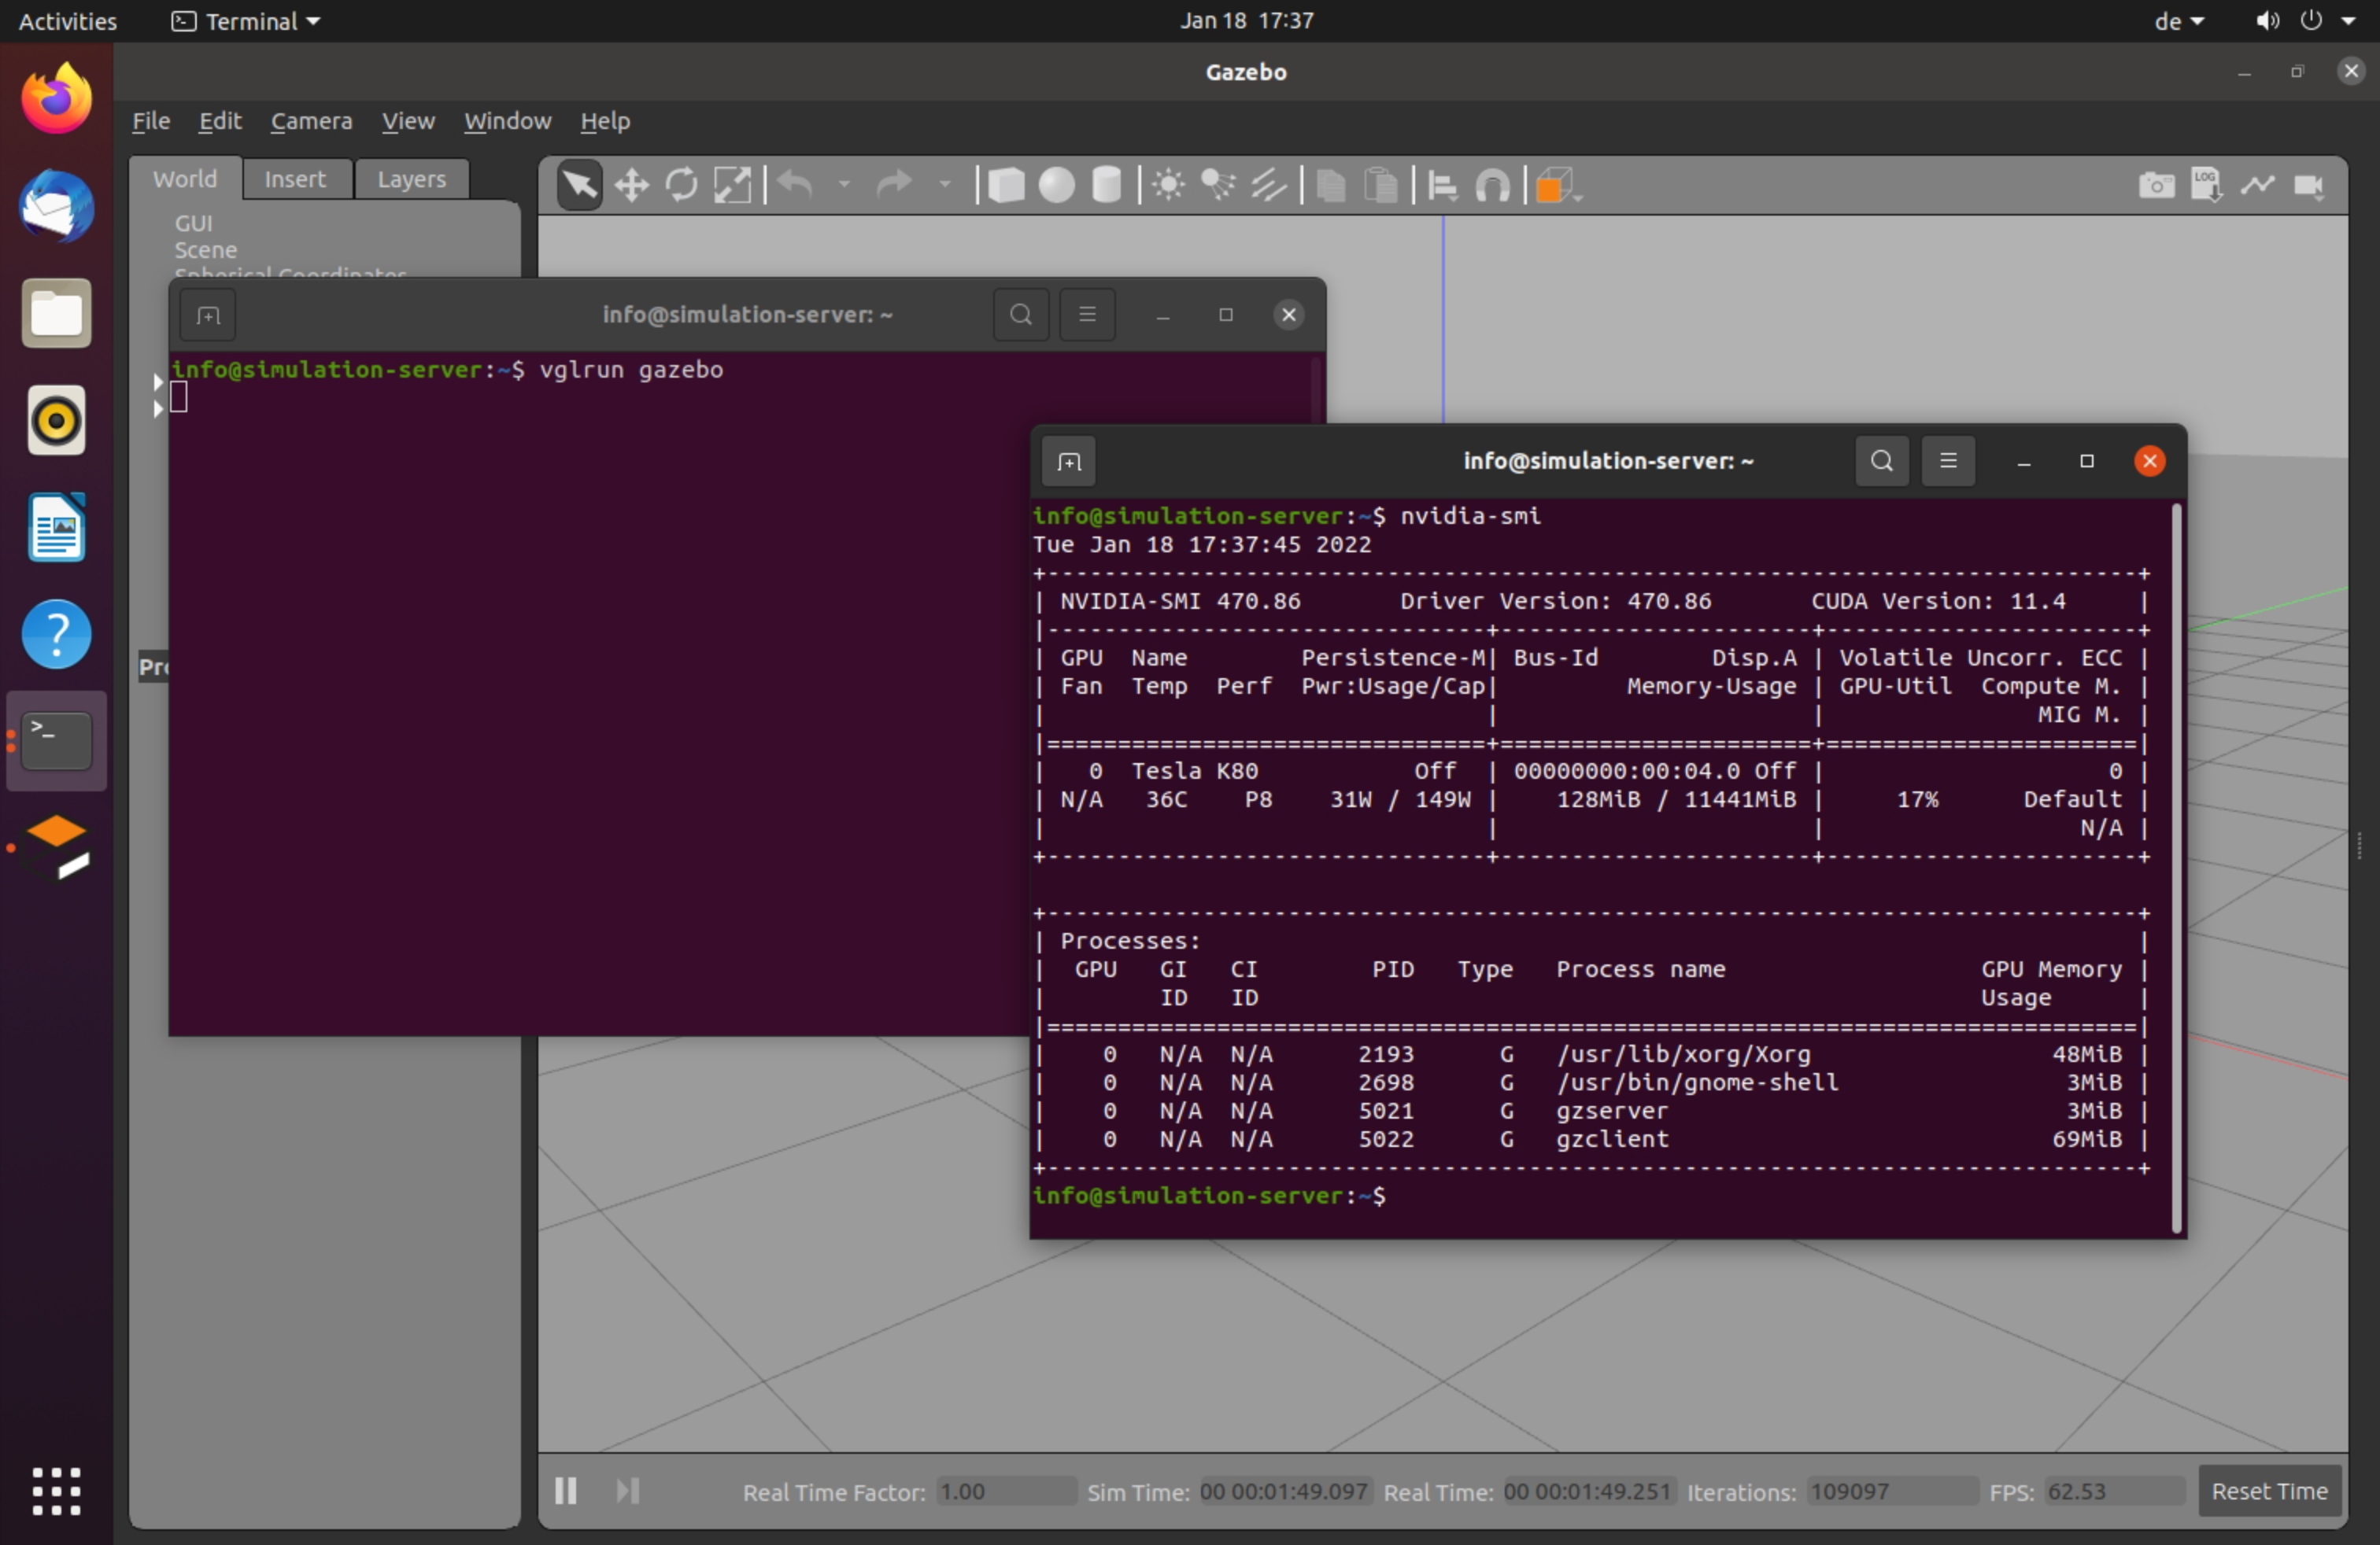2380x1545 pixels.
Task: Open hamburger menu in nvidia-smi terminal
Action: point(1948,461)
